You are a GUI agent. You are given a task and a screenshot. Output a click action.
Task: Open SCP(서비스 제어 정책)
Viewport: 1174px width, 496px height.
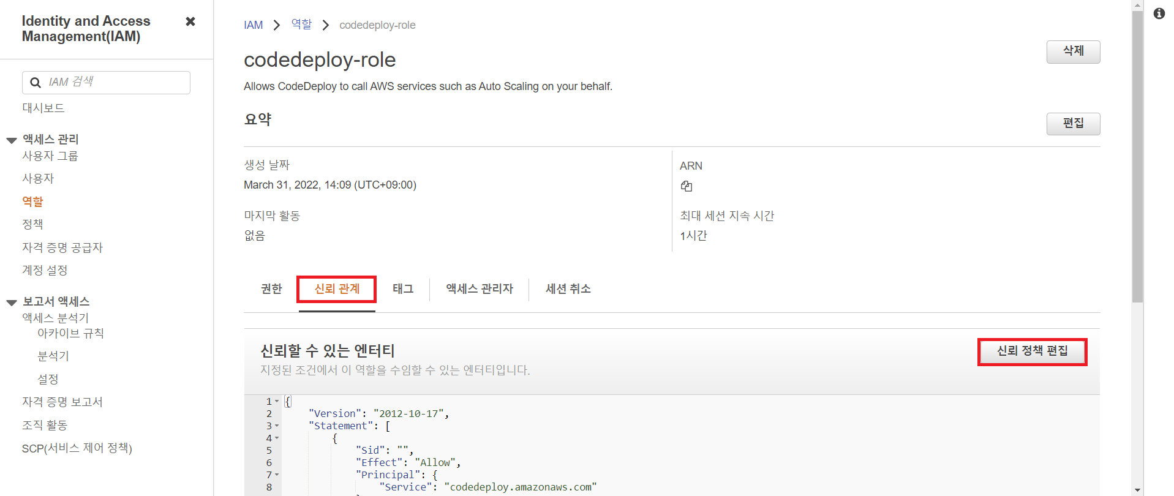pyautogui.click(x=77, y=448)
